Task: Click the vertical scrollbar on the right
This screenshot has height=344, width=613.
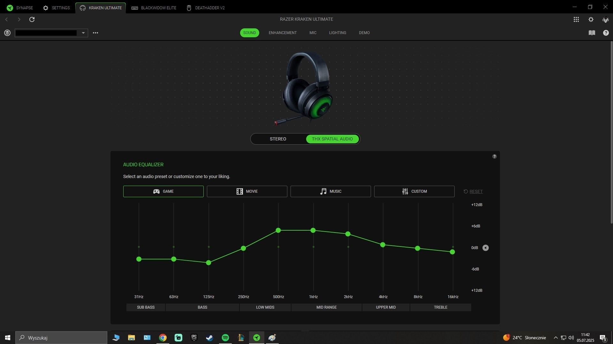Action: pyautogui.click(x=611, y=132)
